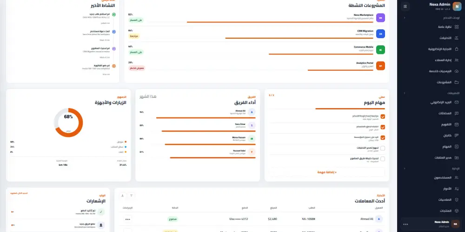The height and width of the screenshot is (232, 465).
Task: Click the كانبان board icon
Action: [x=457, y=135]
